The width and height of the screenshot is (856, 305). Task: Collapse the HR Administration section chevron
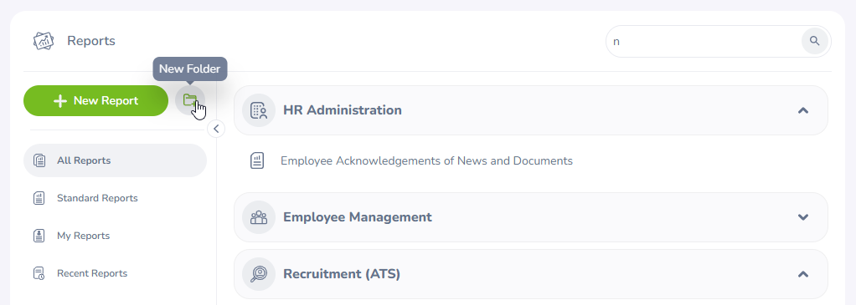coord(802,110)
